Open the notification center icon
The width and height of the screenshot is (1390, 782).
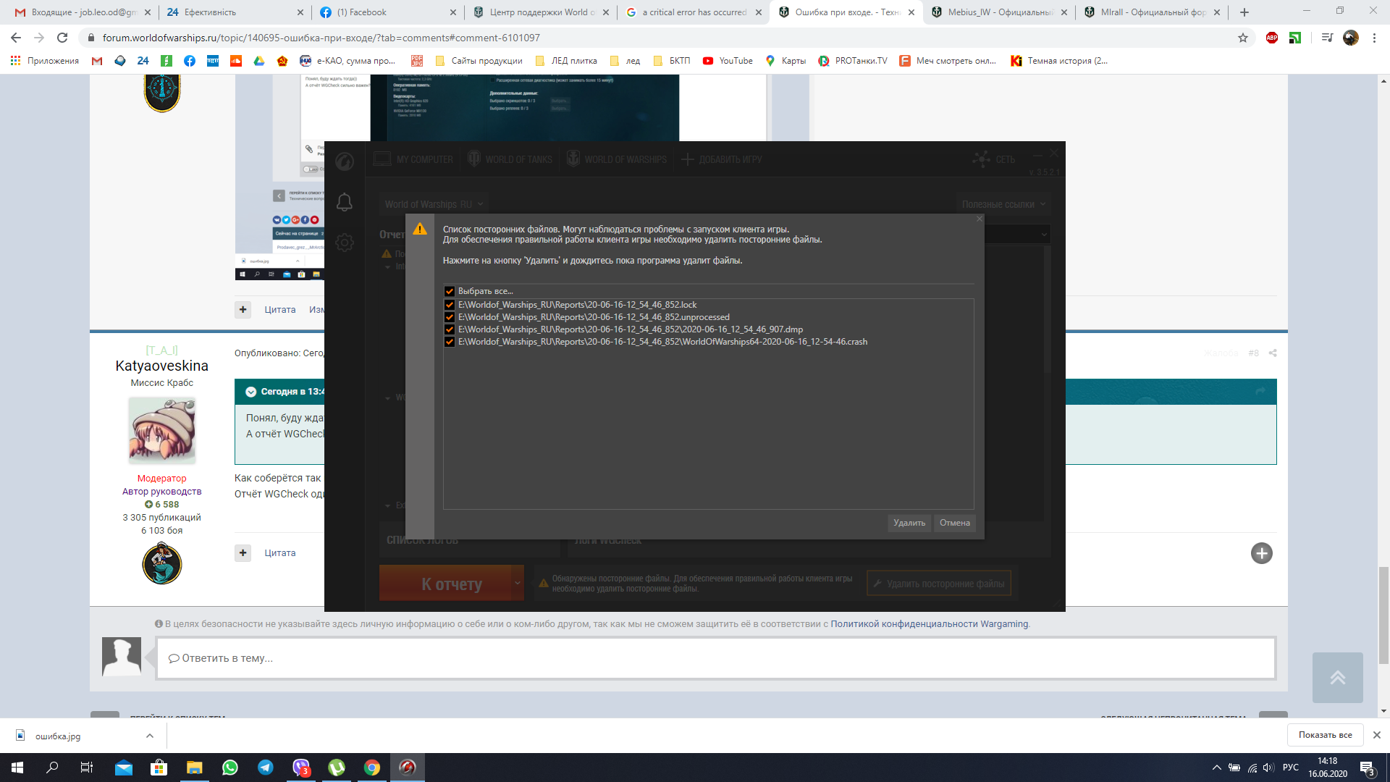coord(1368,768)
